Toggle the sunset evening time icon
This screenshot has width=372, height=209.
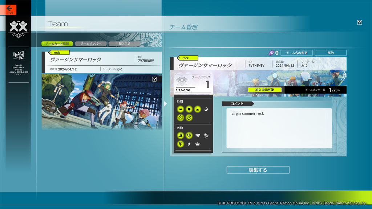pos(197,109)
